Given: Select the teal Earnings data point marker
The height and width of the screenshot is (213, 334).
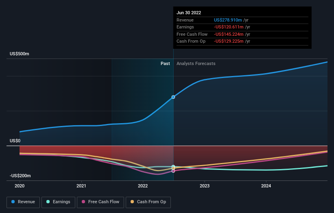Looking at the screenshot, I should (173, 166).
